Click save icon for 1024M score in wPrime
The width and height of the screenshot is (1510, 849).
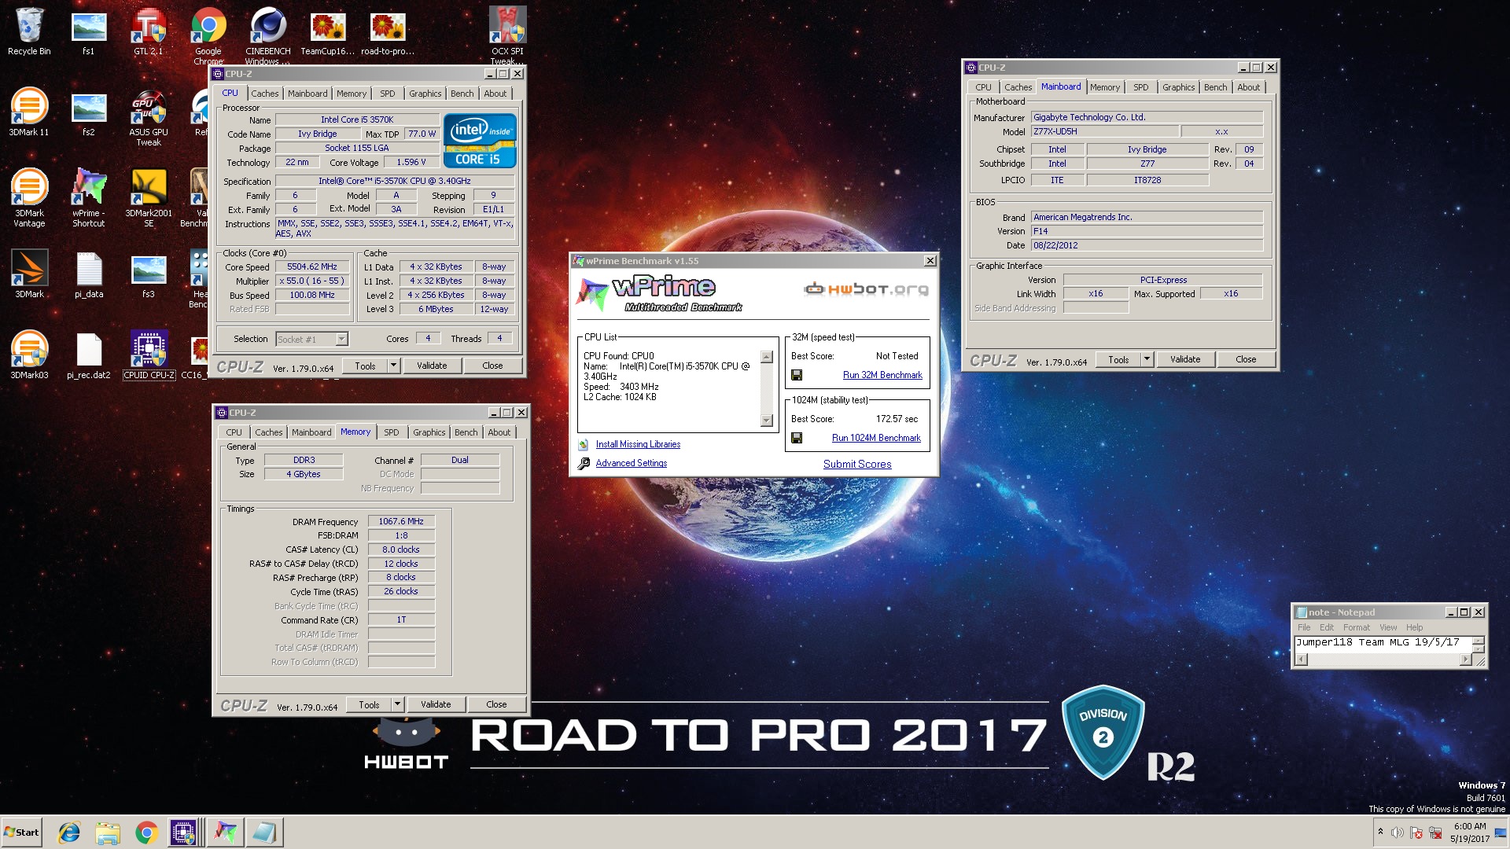[x=797, y=438]
